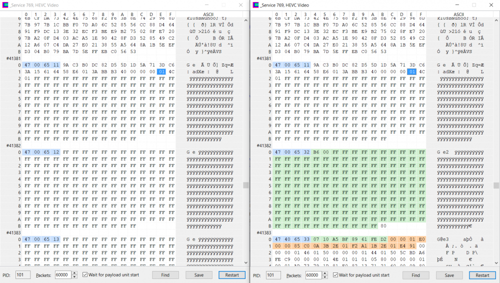Click the left window's vertical scrollbar thumb
This screenshot has height=283, width=500.
(246, 185)
